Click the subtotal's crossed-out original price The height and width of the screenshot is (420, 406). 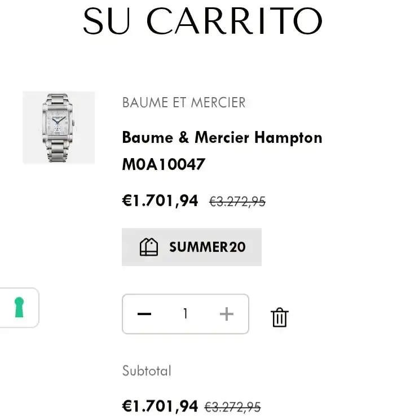point(232,407)
